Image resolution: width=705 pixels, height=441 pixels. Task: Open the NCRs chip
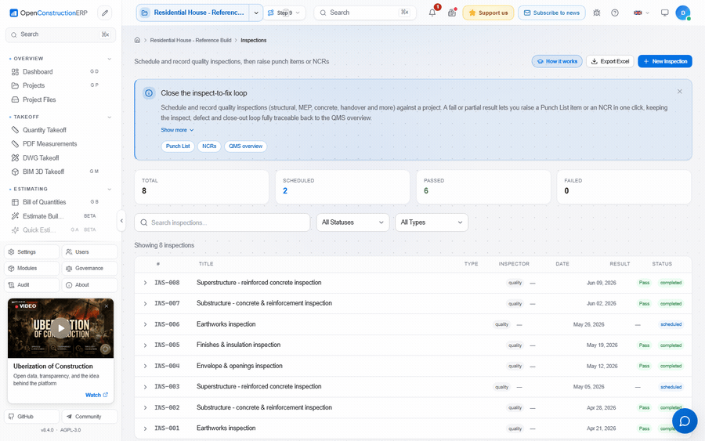pyautogui.click(x=209, y=146)
